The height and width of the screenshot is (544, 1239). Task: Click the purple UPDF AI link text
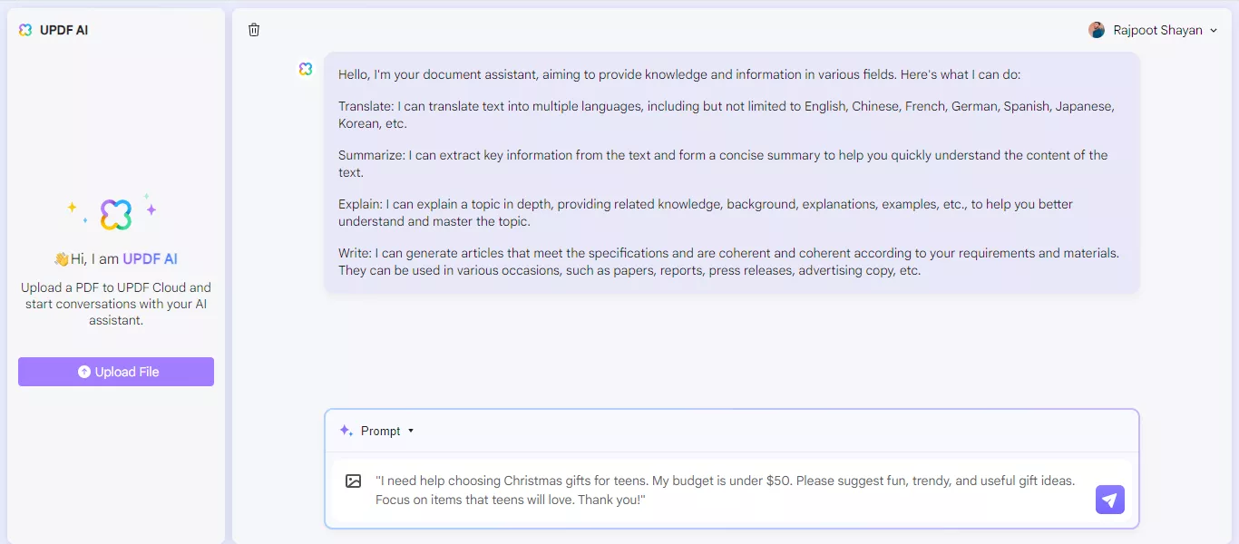[x=151, y=259]
